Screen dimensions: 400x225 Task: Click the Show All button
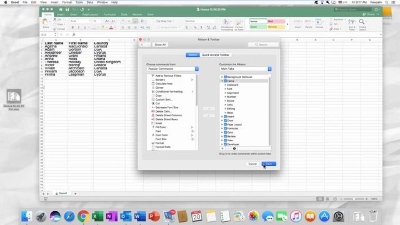(160, 44)
